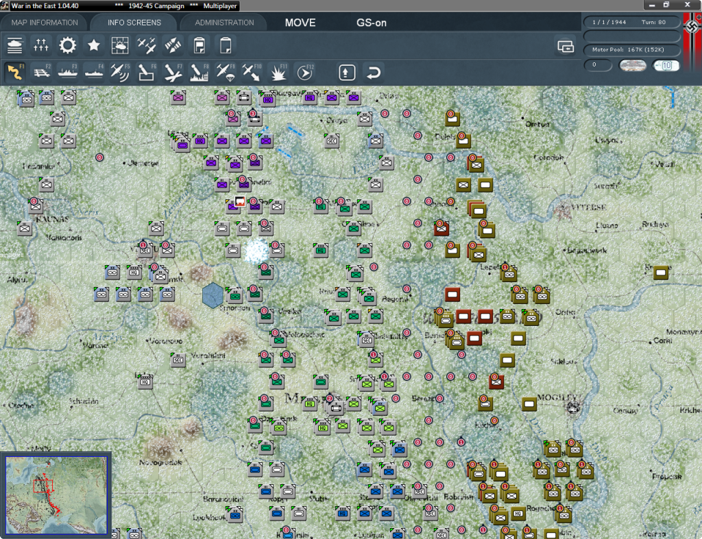The height and width of the screenshot is (539, 702).
Task: Click the boxed up-arrow toolbar button
Action: tap(347, 73)
